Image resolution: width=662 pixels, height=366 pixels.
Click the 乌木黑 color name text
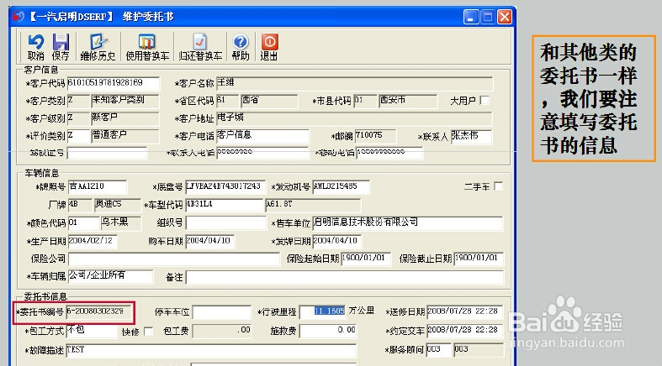coord(115,222)
